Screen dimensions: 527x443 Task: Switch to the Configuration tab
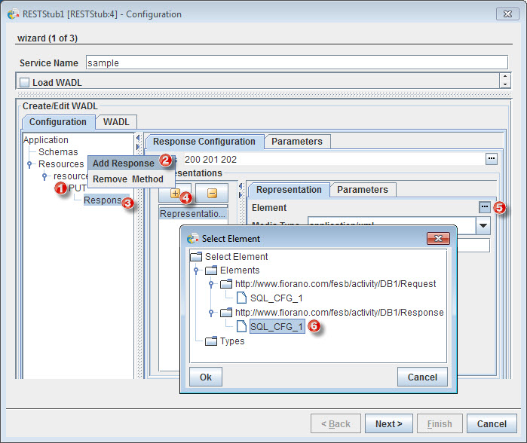point(58,122)
